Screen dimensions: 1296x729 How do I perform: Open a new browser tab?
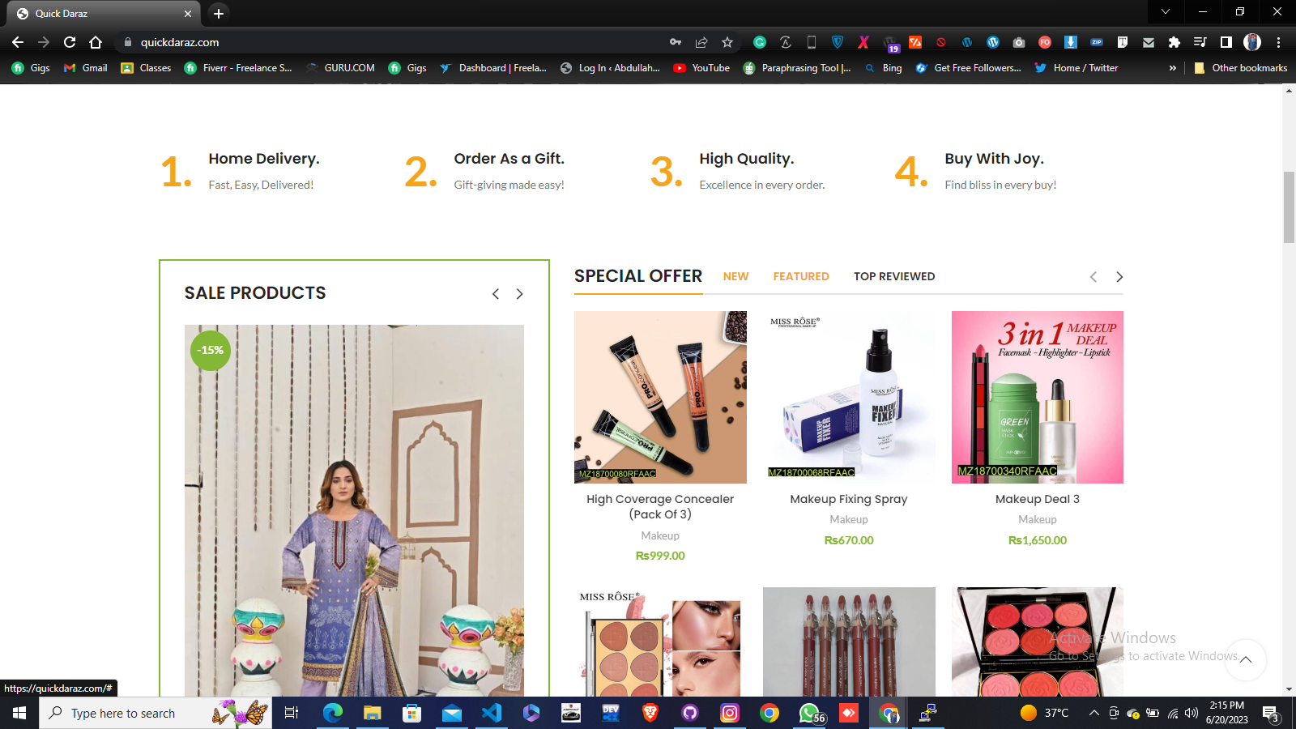(219, 14)
